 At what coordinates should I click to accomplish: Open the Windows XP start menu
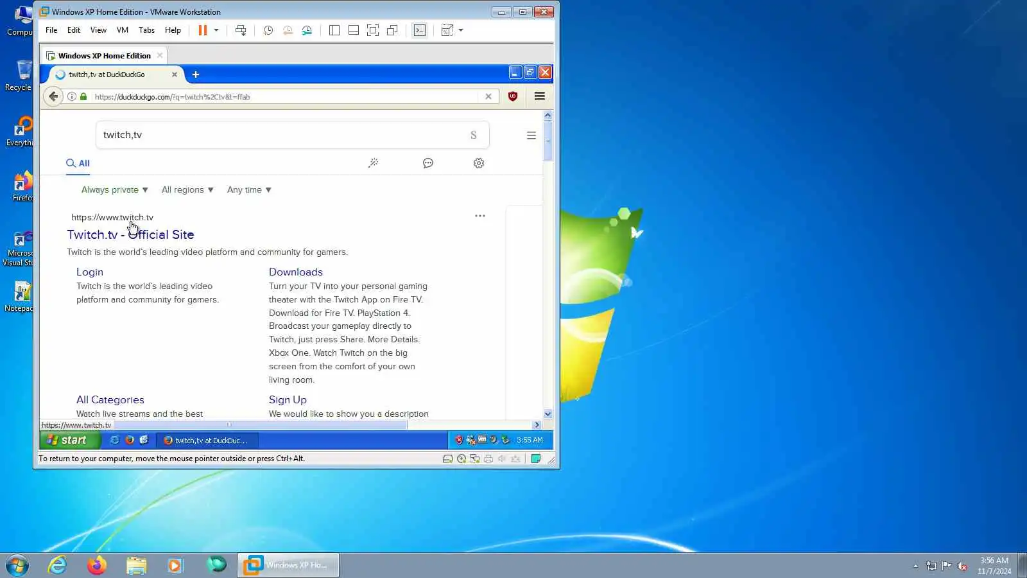(x=71, y=440)
